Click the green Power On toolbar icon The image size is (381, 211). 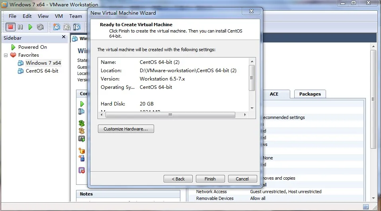30,27
